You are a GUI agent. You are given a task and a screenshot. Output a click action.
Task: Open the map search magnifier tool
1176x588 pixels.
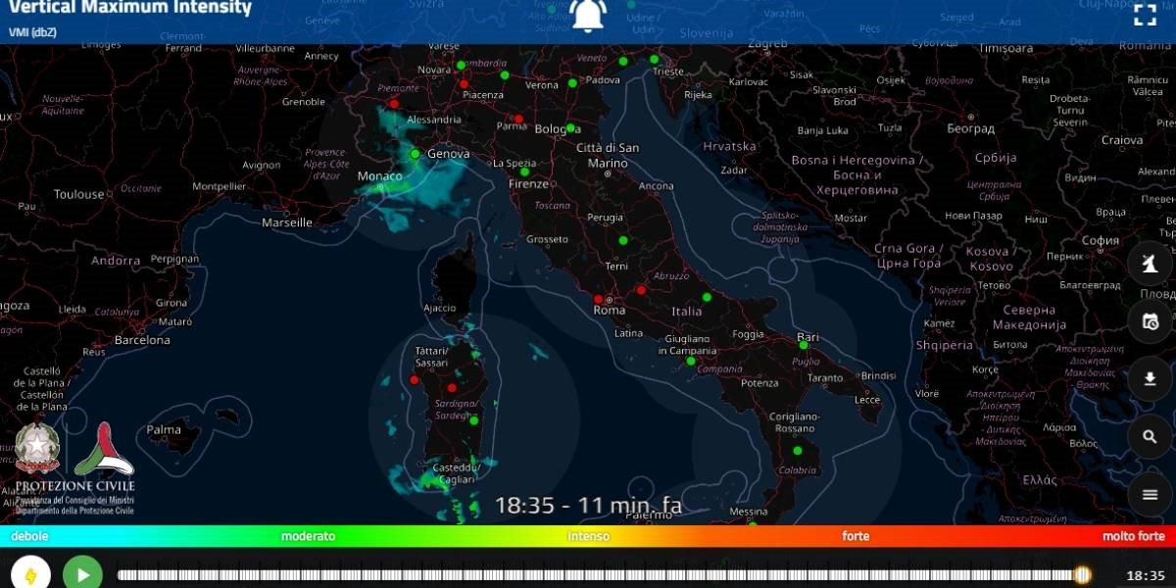(1149, 436)
